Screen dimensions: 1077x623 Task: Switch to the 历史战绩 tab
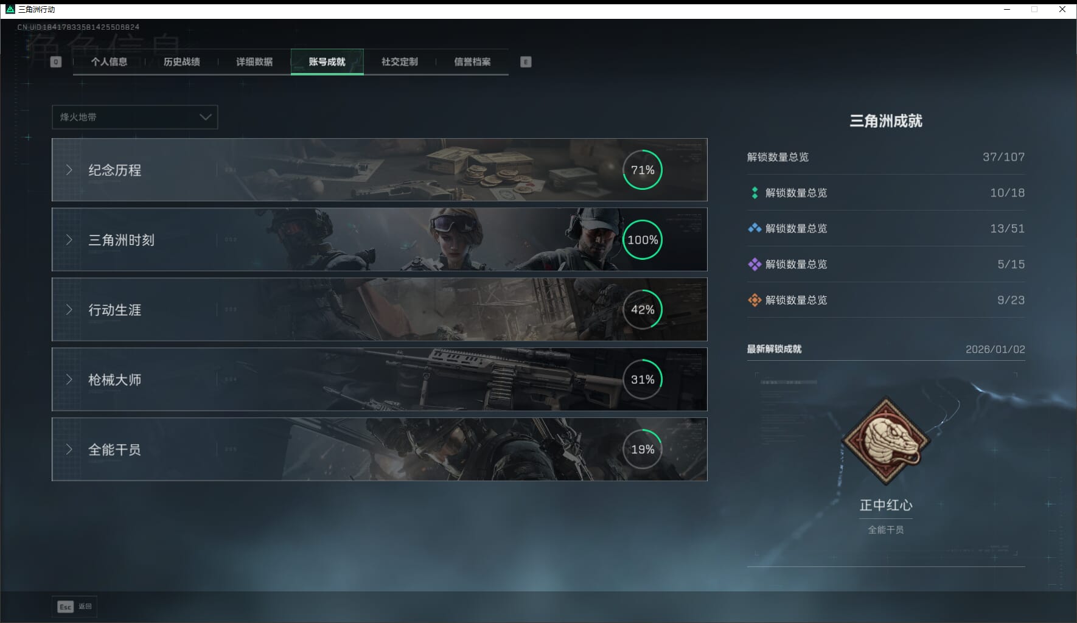181,61
